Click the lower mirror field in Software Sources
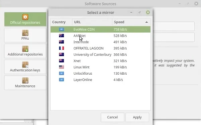This screenshot has height=125, width=201. [x=174, y=37]
